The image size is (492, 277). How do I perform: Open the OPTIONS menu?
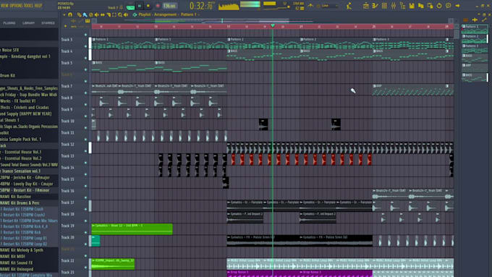16,6
